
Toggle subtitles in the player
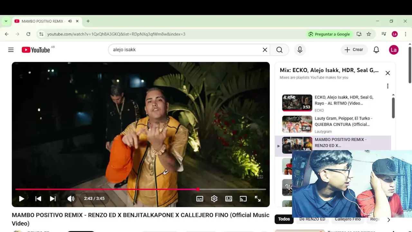pyautogui.click(x=200, y=199)
